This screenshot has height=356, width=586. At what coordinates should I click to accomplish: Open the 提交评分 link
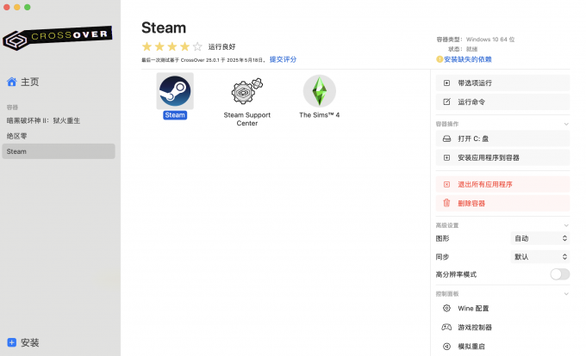283,59
